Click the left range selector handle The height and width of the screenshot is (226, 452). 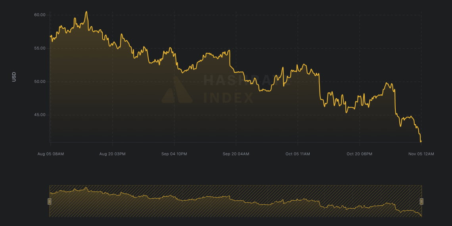[x=50, y=201]
